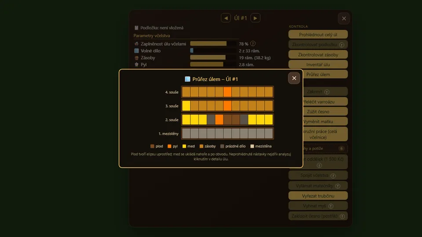The height and width of the screenshot is (237, 422).
Task: Click the Pyl row icon
Action: (136, 65)
